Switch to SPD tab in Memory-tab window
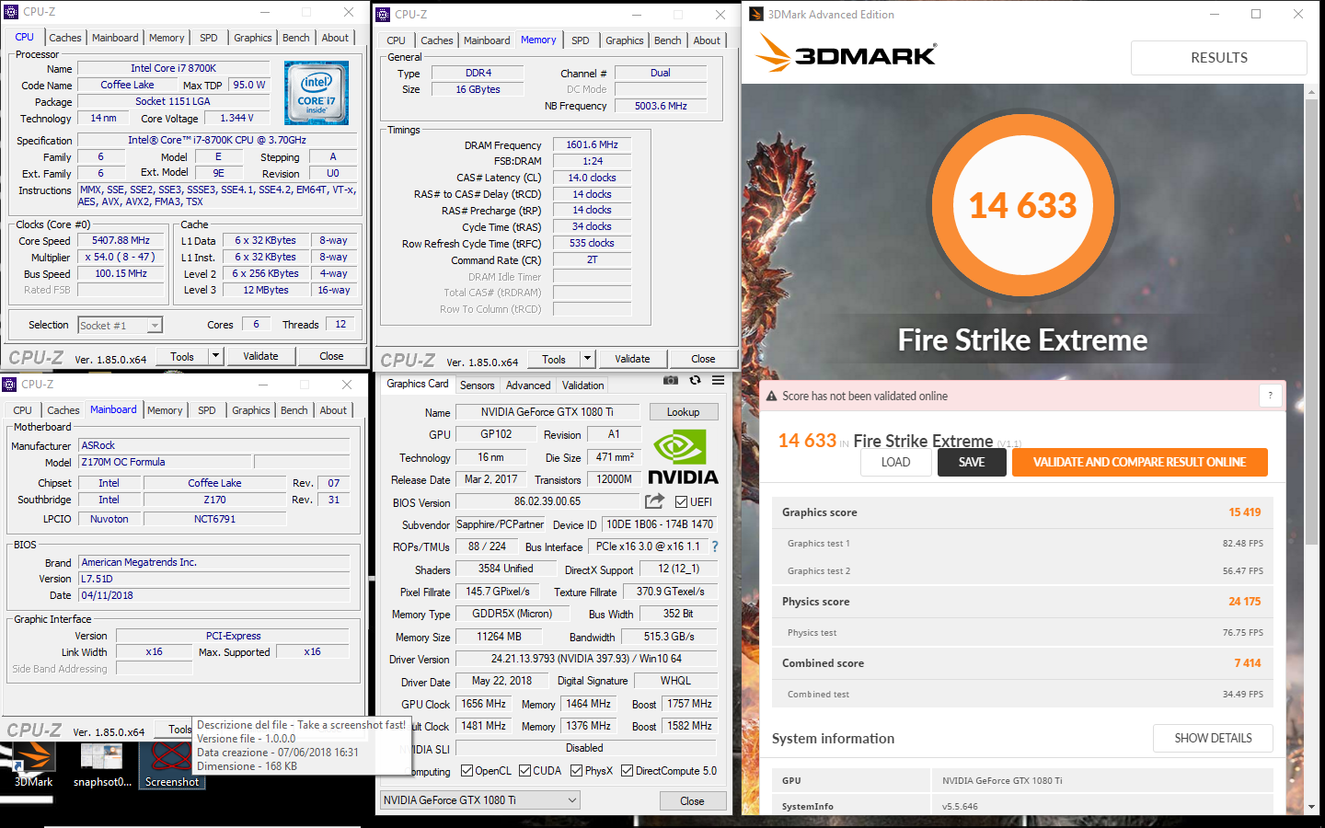Image resolution: width=1325 pixels, height=828 pixels. (580, 40)
